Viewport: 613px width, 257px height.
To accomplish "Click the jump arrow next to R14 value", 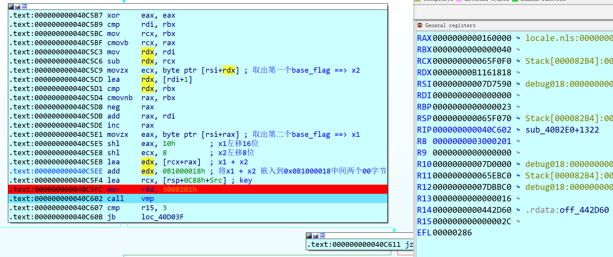I will (x=518, y=210).
